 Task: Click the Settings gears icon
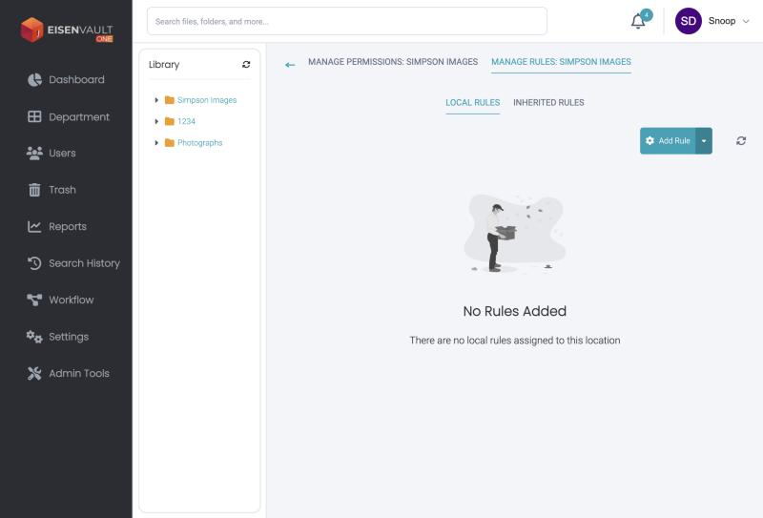tap(34, 337)
